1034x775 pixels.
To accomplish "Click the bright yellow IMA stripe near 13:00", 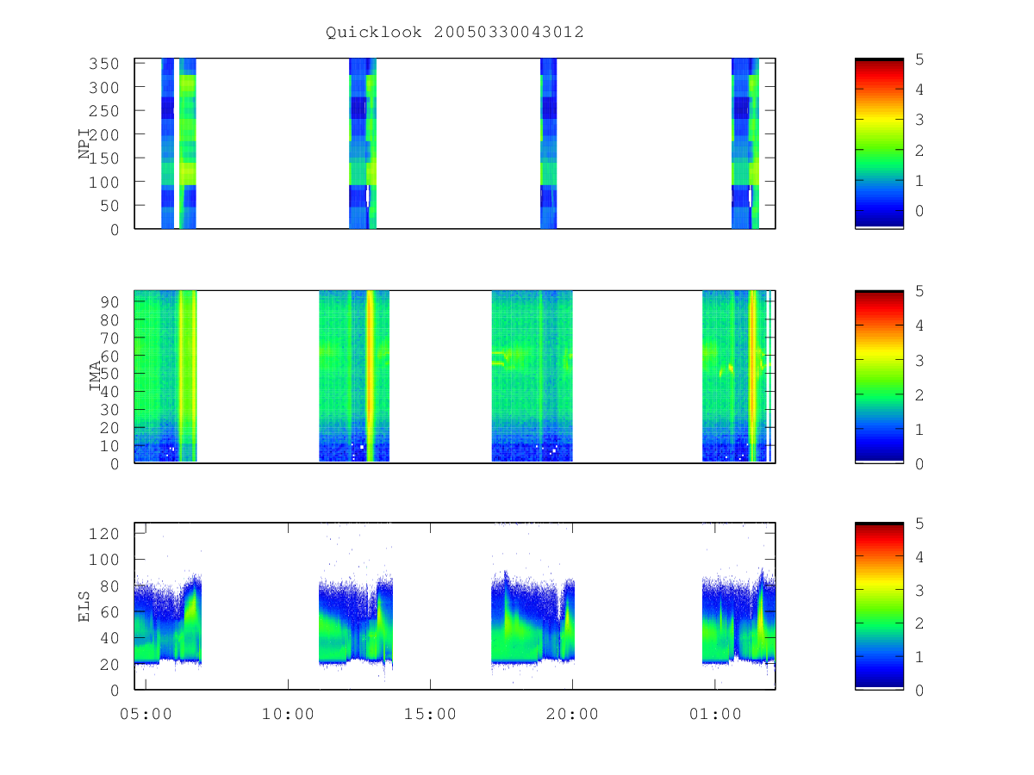I will [x=371, y=376].
